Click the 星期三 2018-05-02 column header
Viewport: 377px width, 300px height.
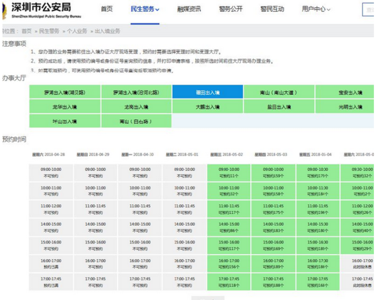(x=226, y=154)
